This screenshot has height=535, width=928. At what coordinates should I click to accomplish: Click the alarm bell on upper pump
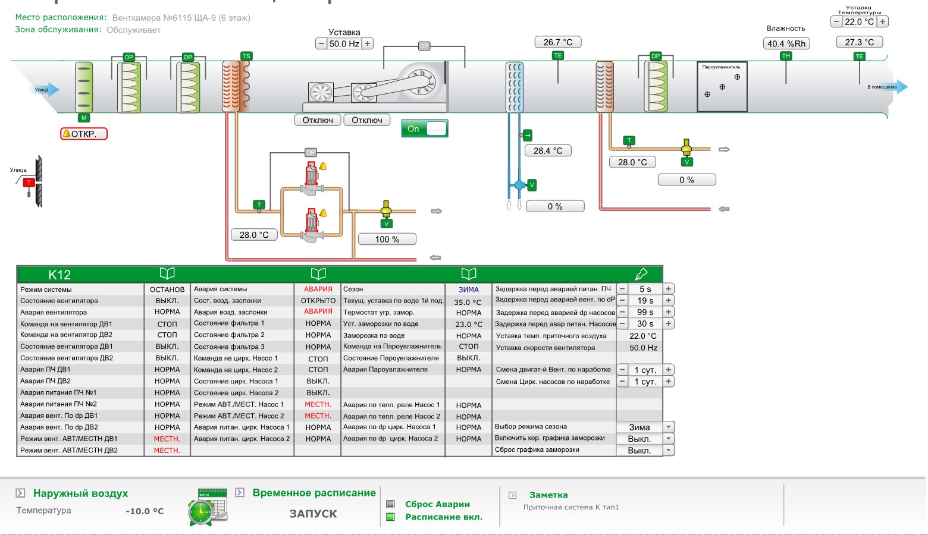tap(323, 166)
